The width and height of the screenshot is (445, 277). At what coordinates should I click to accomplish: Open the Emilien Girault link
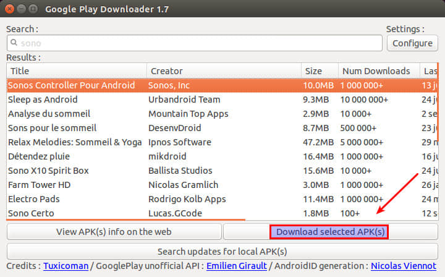(x=237, y=266)
